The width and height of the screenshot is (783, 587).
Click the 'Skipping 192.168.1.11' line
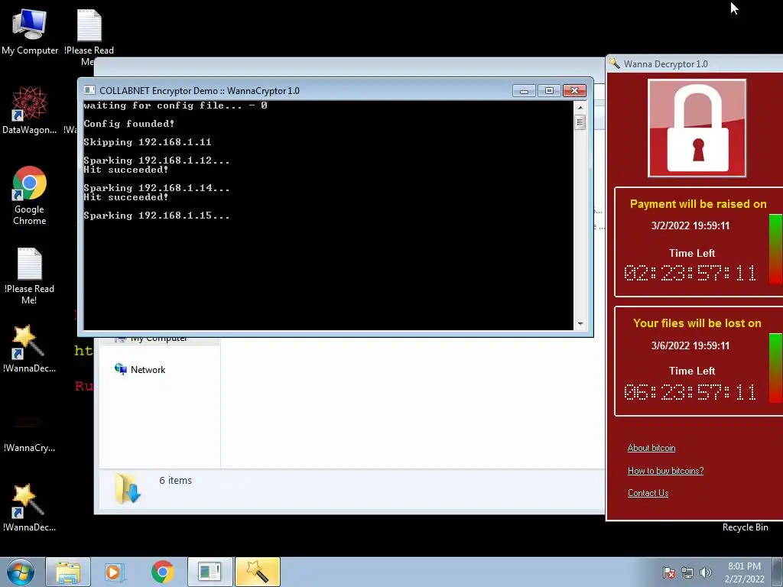coord(148,142)
